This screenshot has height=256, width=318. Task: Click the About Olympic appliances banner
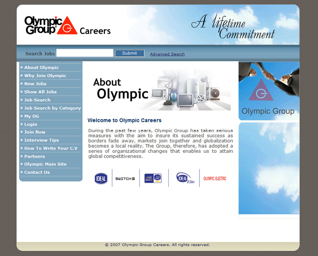160,90
